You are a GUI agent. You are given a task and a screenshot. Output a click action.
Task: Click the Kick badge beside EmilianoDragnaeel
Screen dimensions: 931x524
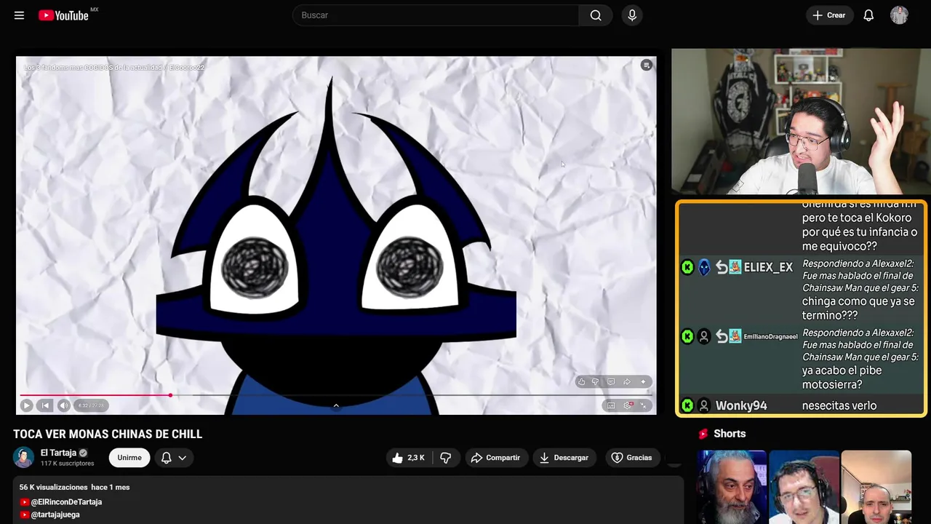pyautogui.click(x=687, y=336)
